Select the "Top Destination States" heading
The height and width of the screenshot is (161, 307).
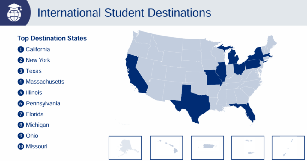coord(52,38)
